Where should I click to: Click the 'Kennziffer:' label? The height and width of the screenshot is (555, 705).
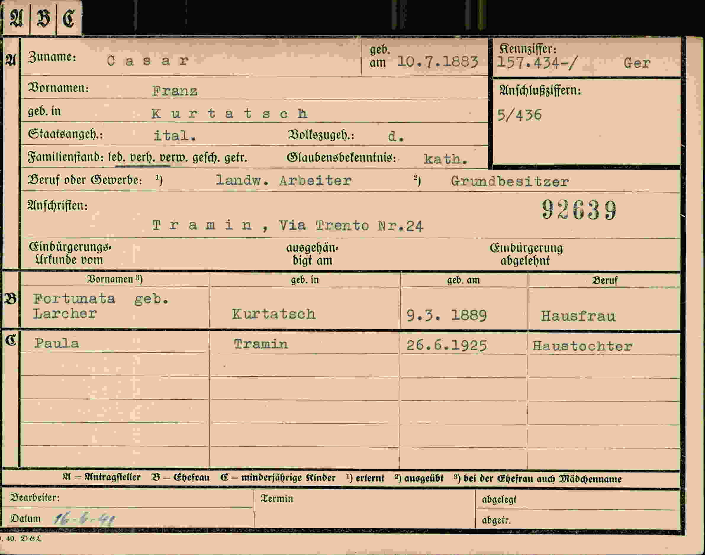tap(528, 49)
